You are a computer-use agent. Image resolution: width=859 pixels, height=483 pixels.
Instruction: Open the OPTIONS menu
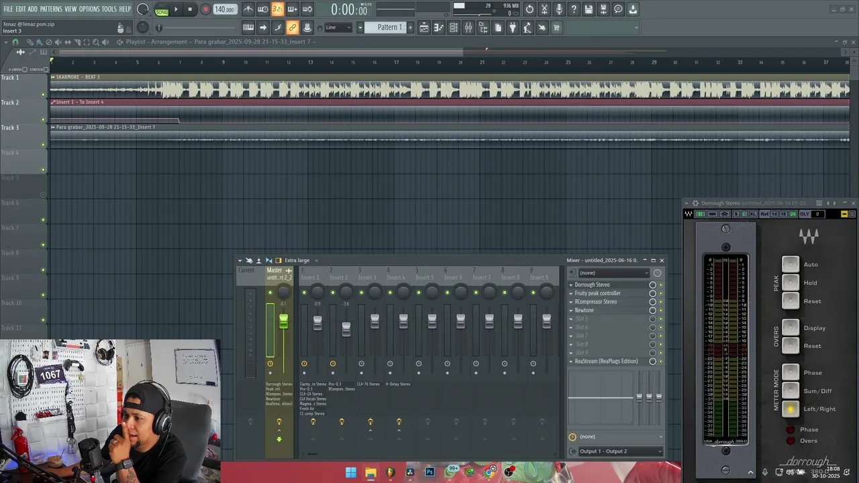(89, 9)
